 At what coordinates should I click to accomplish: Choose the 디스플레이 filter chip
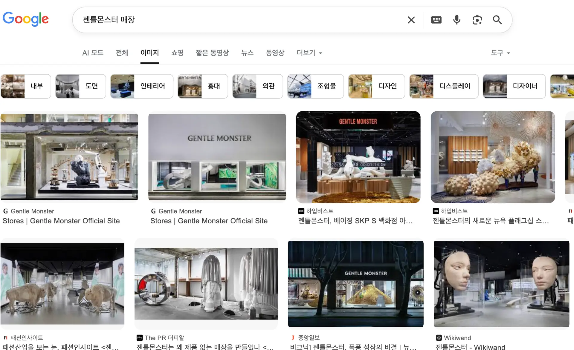coord(444,86)
